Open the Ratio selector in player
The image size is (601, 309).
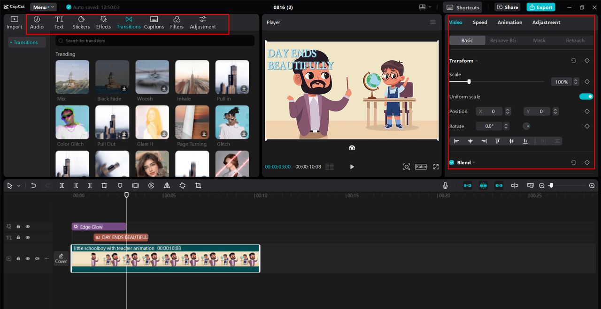[421, 167]
